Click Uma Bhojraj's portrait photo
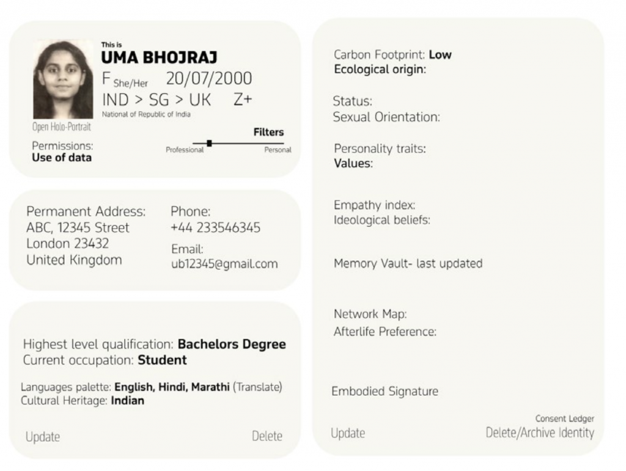The image size is (626, 471). (63, 79)
